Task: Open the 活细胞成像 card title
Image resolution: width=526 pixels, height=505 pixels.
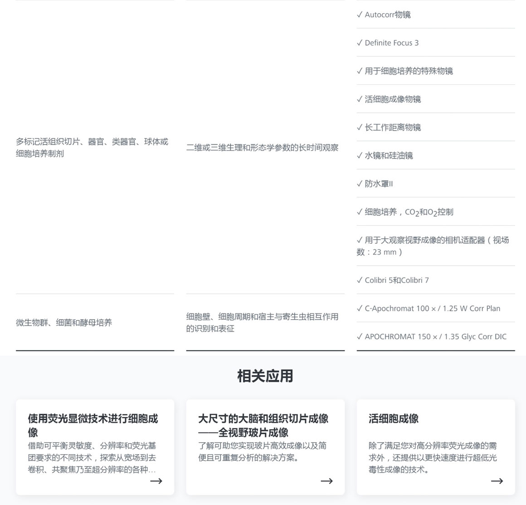Action: pos(393,419)
